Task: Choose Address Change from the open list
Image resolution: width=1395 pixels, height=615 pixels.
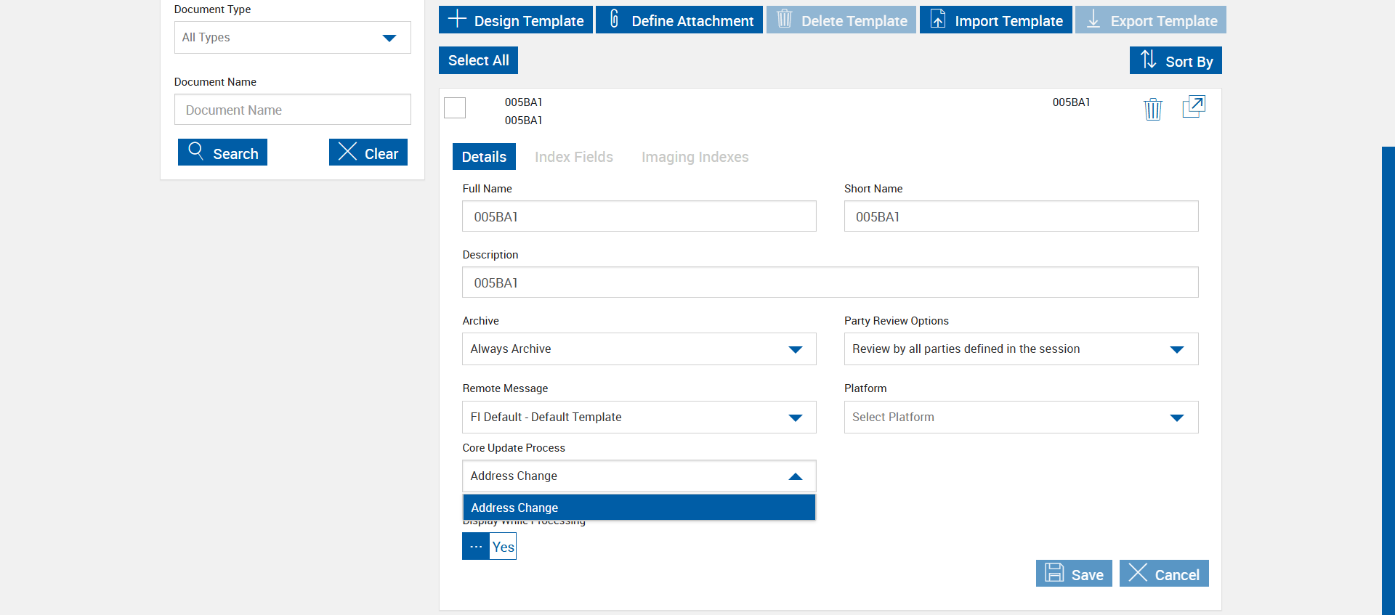Action: pyautogui.click(x=639, y=508)
